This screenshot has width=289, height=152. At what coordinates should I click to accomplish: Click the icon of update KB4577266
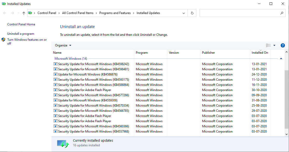pyautogui.click(x=55, y=95)
